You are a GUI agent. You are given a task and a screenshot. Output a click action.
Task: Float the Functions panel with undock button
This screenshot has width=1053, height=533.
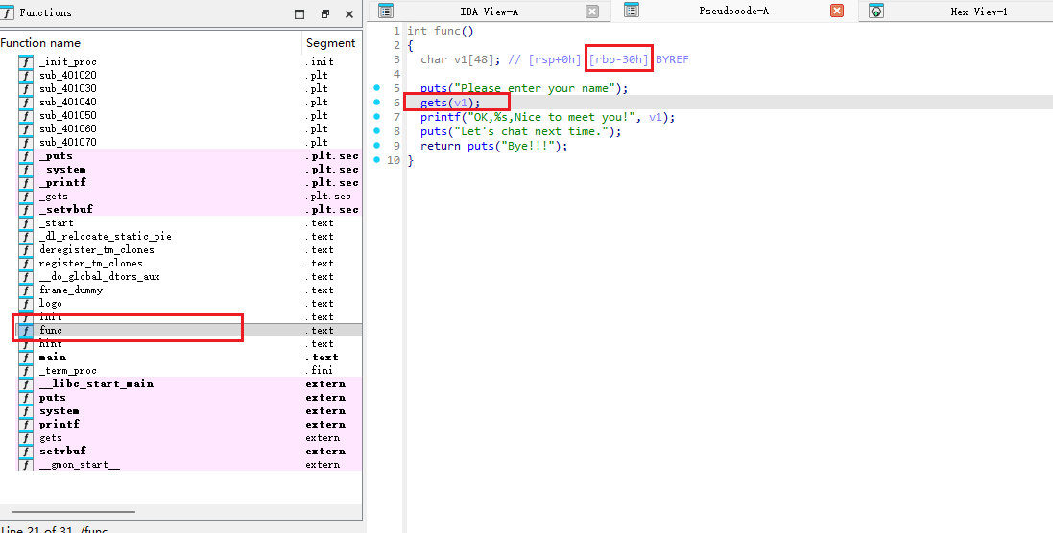325,13
